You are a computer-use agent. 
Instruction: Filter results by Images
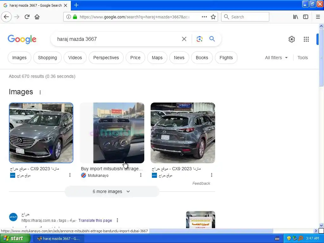(19, 58)
